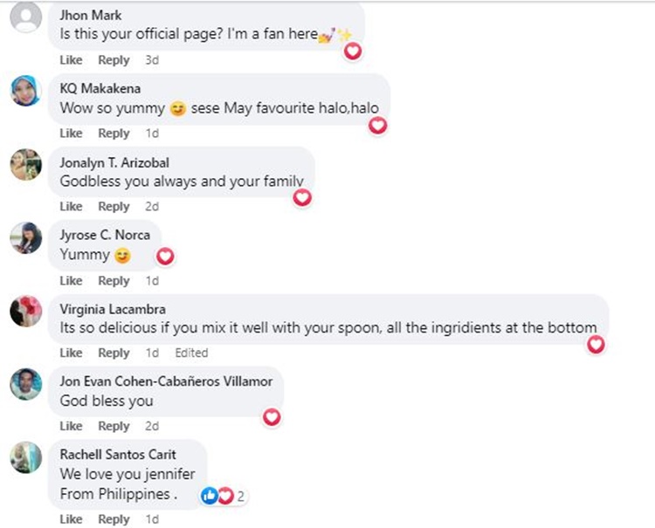Open Jhon Mark's profile picture
Screen dimensions: 655x528
coord(26,17)
